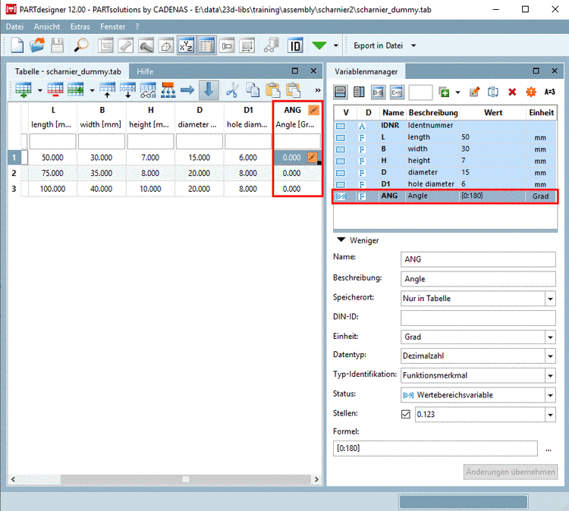Open the Extras menu
Viewport: 569px width, 511px height.
80,27
